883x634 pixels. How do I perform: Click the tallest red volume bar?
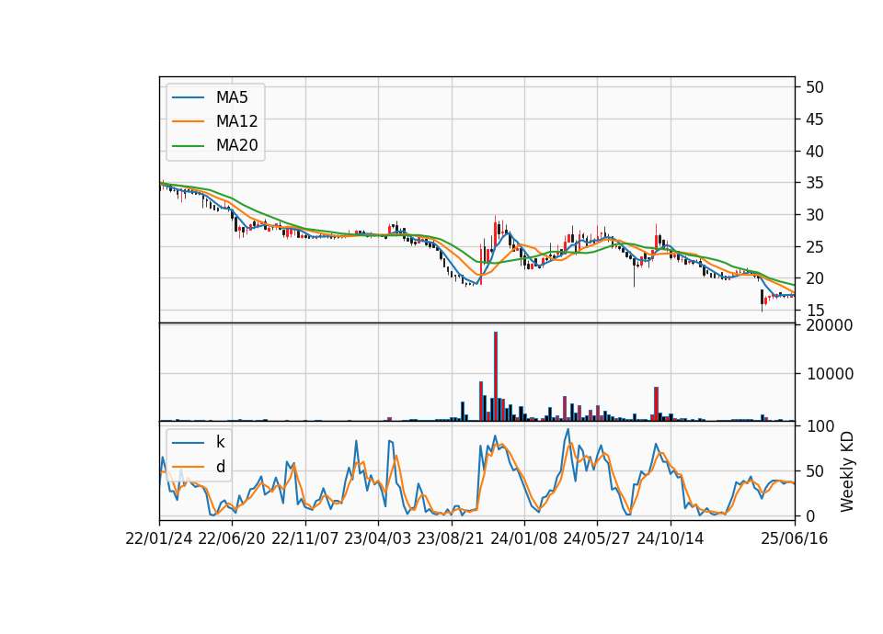(496, 377)
